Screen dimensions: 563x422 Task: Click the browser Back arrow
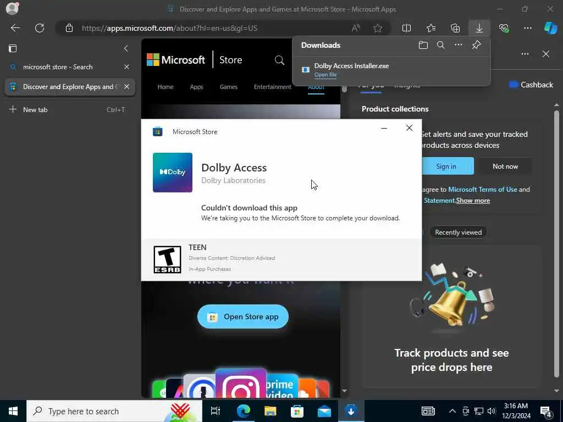pos(15,28)
